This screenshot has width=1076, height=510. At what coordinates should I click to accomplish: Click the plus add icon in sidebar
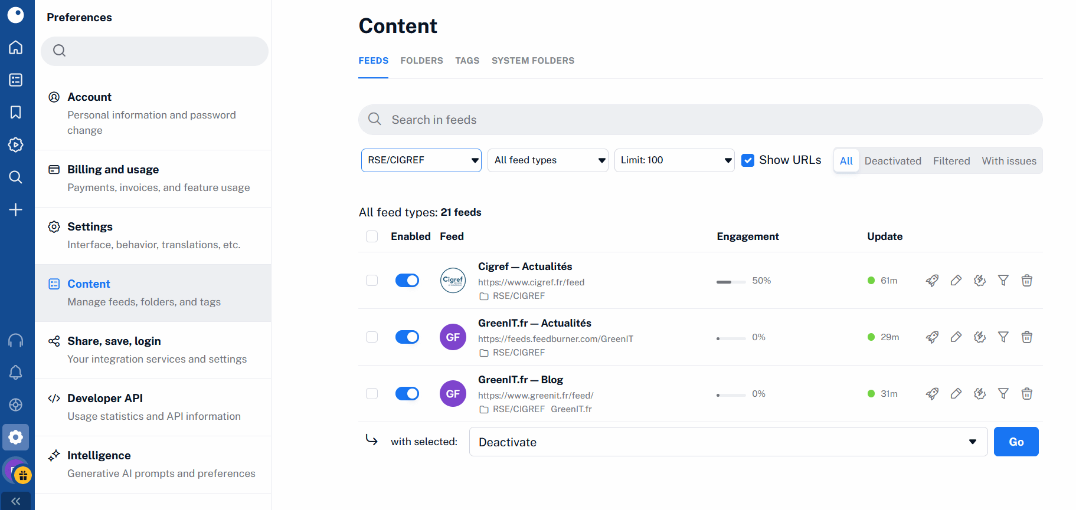pyautogui.click(x=16, y=209)
